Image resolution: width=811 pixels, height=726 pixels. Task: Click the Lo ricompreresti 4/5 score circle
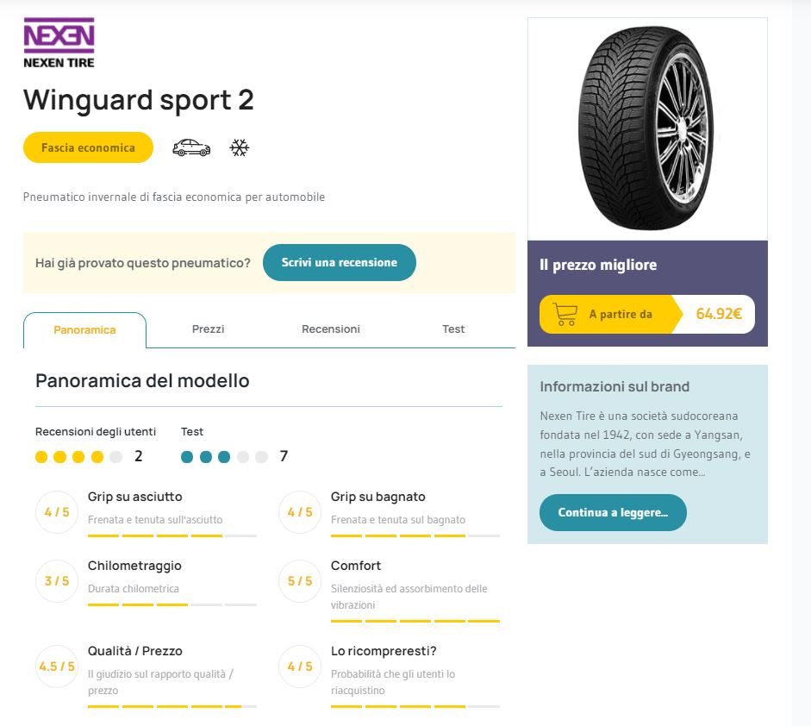point(300,667)
